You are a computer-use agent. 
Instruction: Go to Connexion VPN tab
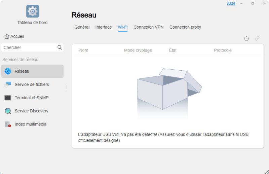click(x=148, y=27)
